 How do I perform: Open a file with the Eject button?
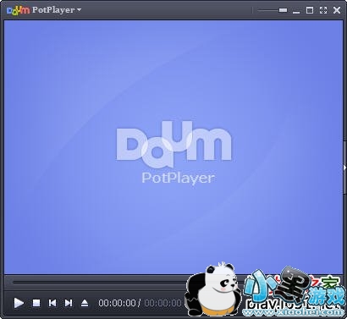click(x=85, y=303)
